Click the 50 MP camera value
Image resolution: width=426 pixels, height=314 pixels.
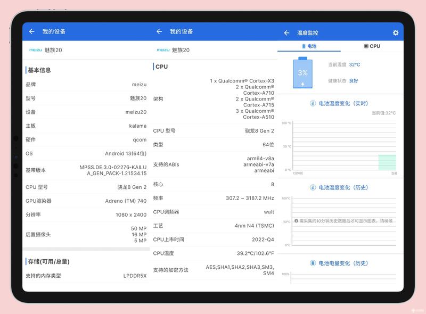(x=139, y=228)
